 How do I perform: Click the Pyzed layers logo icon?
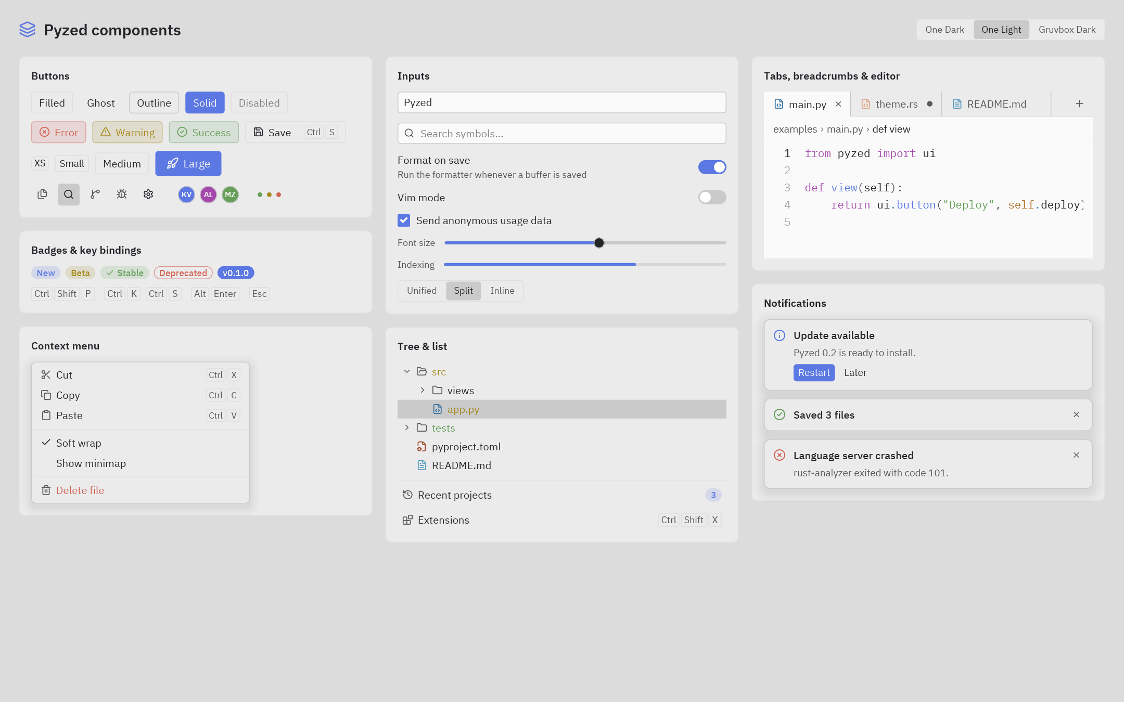[x=27, y=30]
